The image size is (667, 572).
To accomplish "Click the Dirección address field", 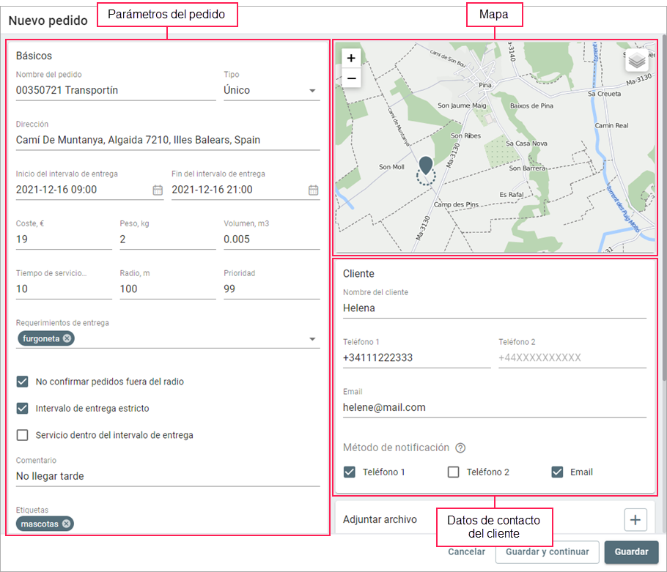I will tap(168, 140).
